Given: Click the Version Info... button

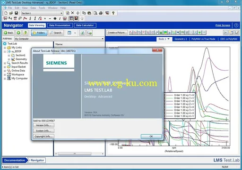Looking at the screenshot, I should (43, 125).
